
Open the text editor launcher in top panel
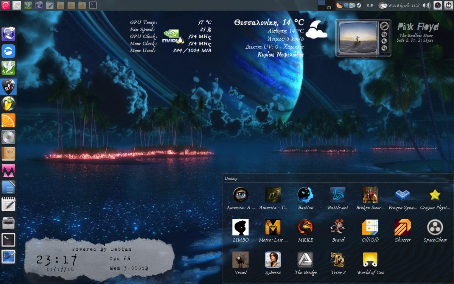[x=50, y=5]
